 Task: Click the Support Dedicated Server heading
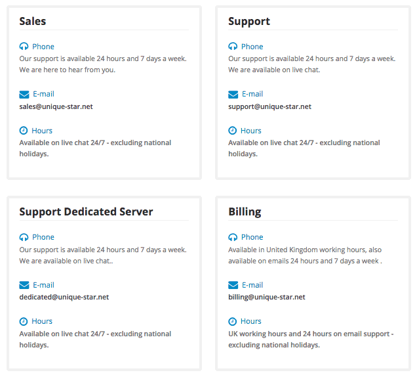coord(86,211)
